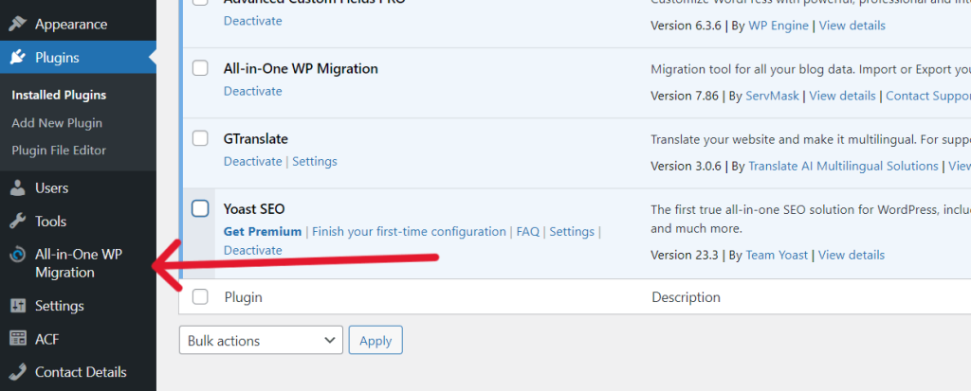971x391 pixels.
Task: Click the Contact Details phone icon
Action: pos(18,372)
